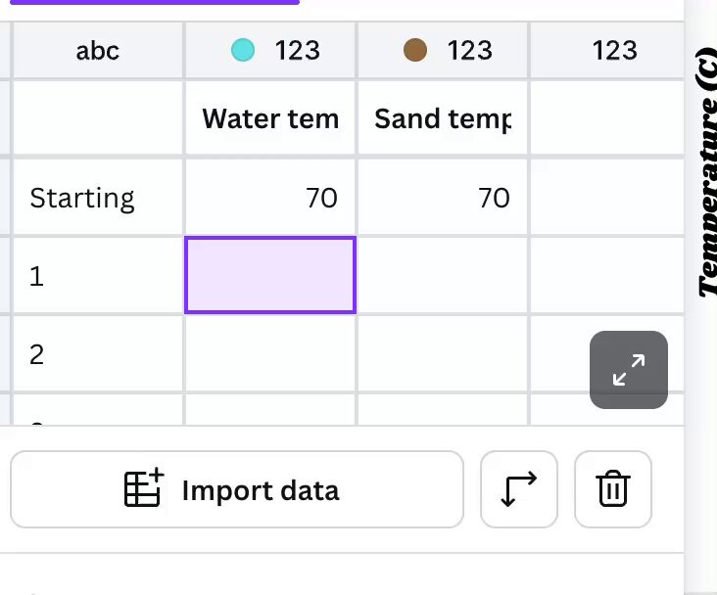Select the Starting row label cell

(x=98, y=198)
